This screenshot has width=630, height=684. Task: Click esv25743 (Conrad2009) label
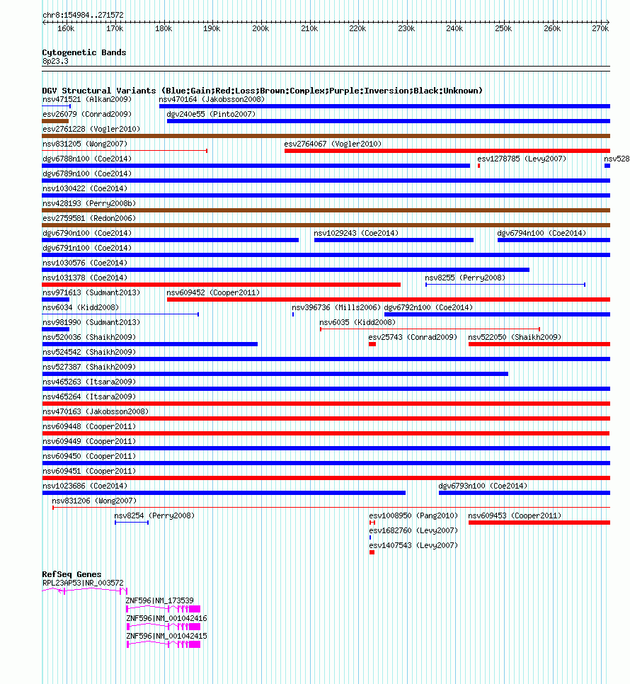(x=413, y=337)
